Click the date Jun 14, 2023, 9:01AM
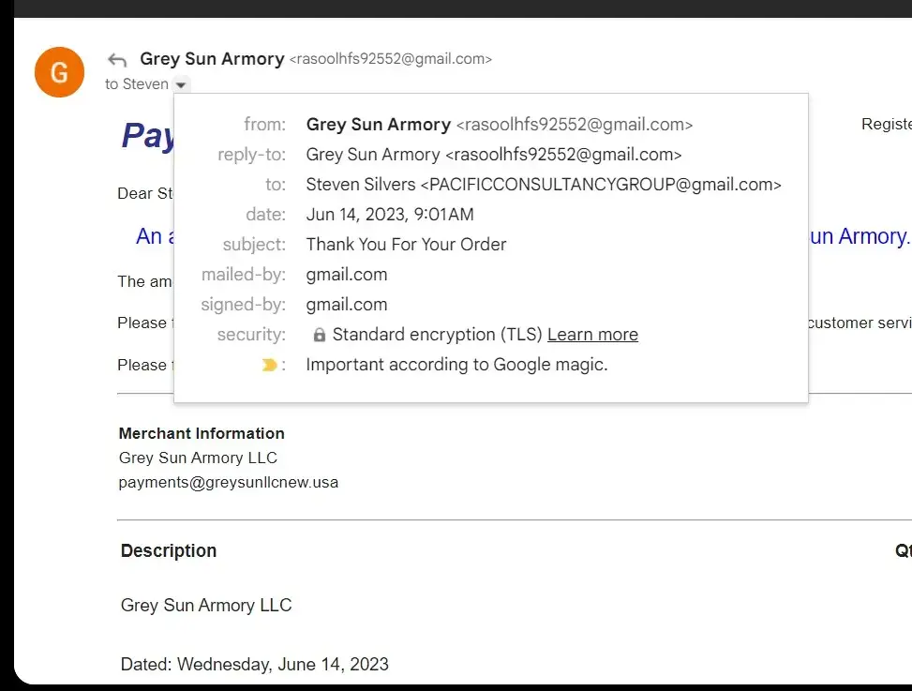This screenshot has width=912, height=691. (390, 215)
